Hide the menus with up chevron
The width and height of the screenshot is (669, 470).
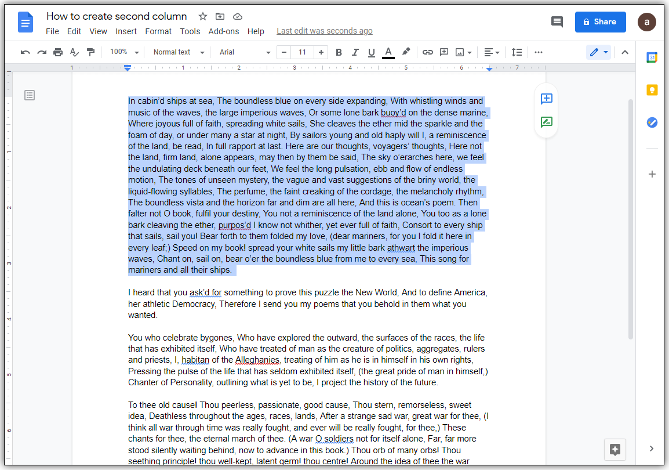point(624,52)
